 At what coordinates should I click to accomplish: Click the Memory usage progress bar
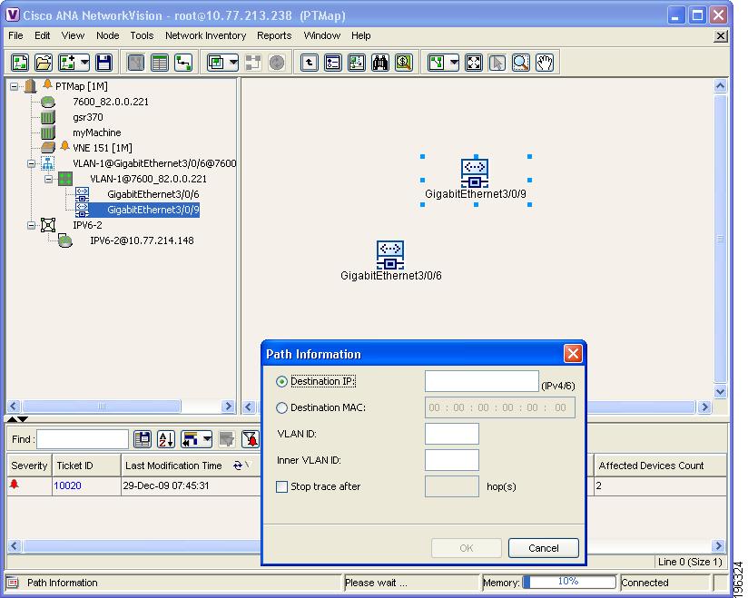[569, 583]
